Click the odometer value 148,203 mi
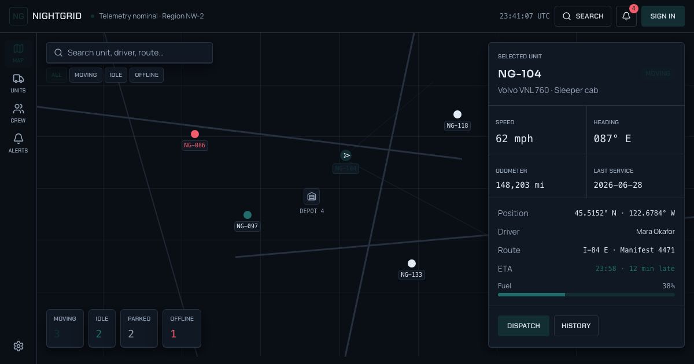Viewport: 694px width, 364px height. (520, 185)
